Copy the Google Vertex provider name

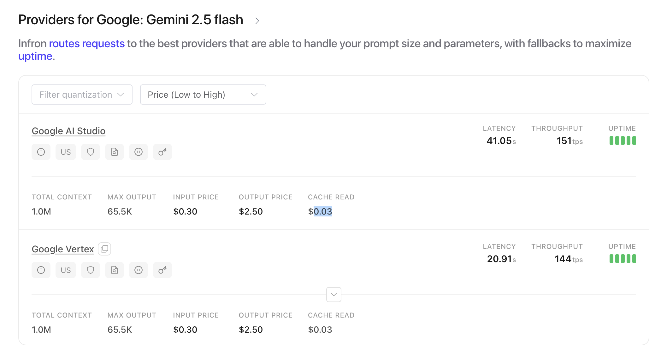(104, 249)
